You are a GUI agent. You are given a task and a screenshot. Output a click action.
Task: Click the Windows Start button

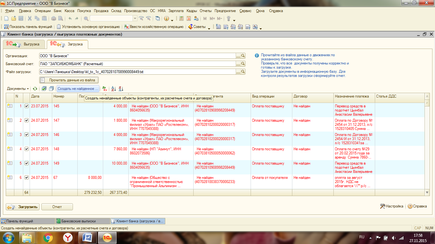(x=9, y=237)
